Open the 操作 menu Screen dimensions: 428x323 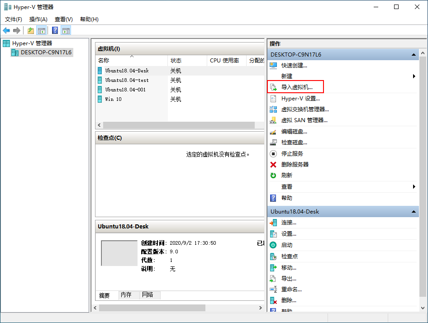(x=38, y=19)
